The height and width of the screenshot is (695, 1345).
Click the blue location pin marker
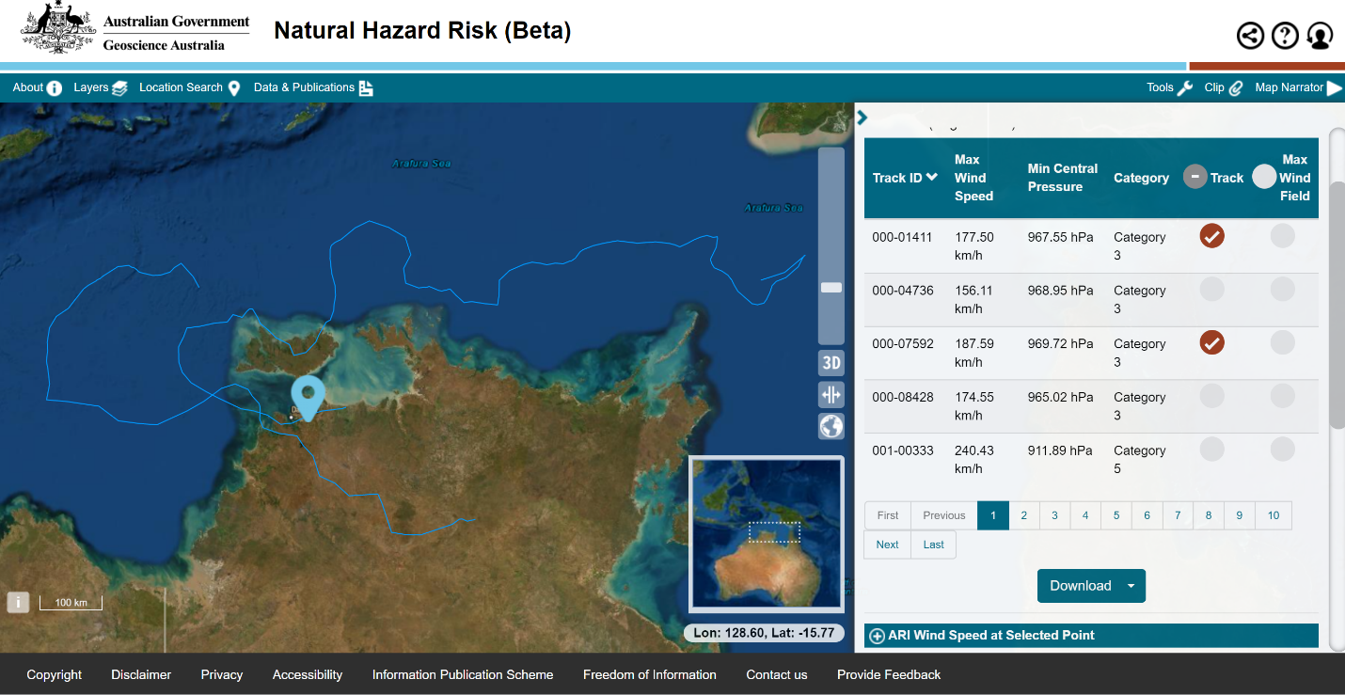pyautogui.click(x=308, y=393)
